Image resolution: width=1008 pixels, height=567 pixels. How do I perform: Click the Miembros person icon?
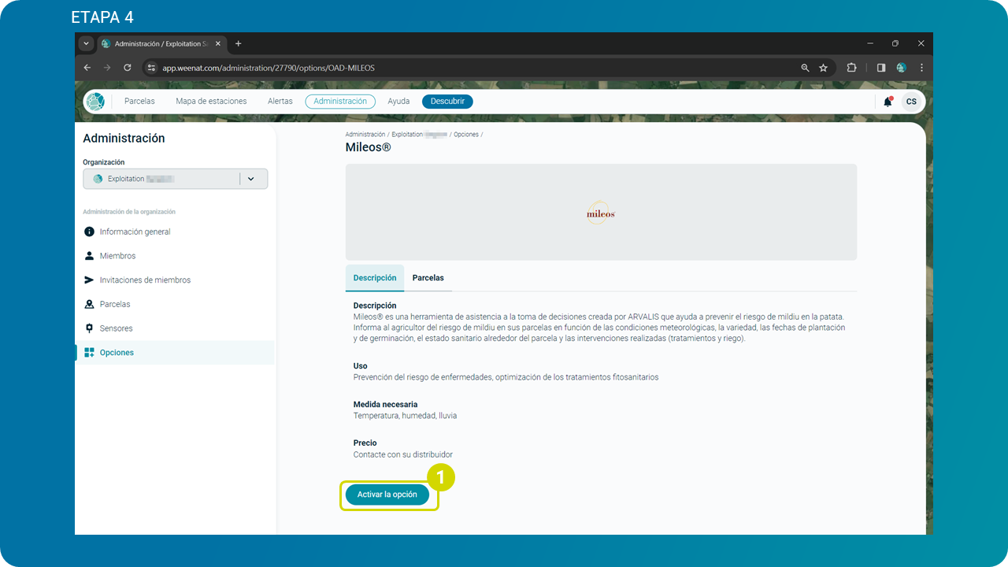89,256
